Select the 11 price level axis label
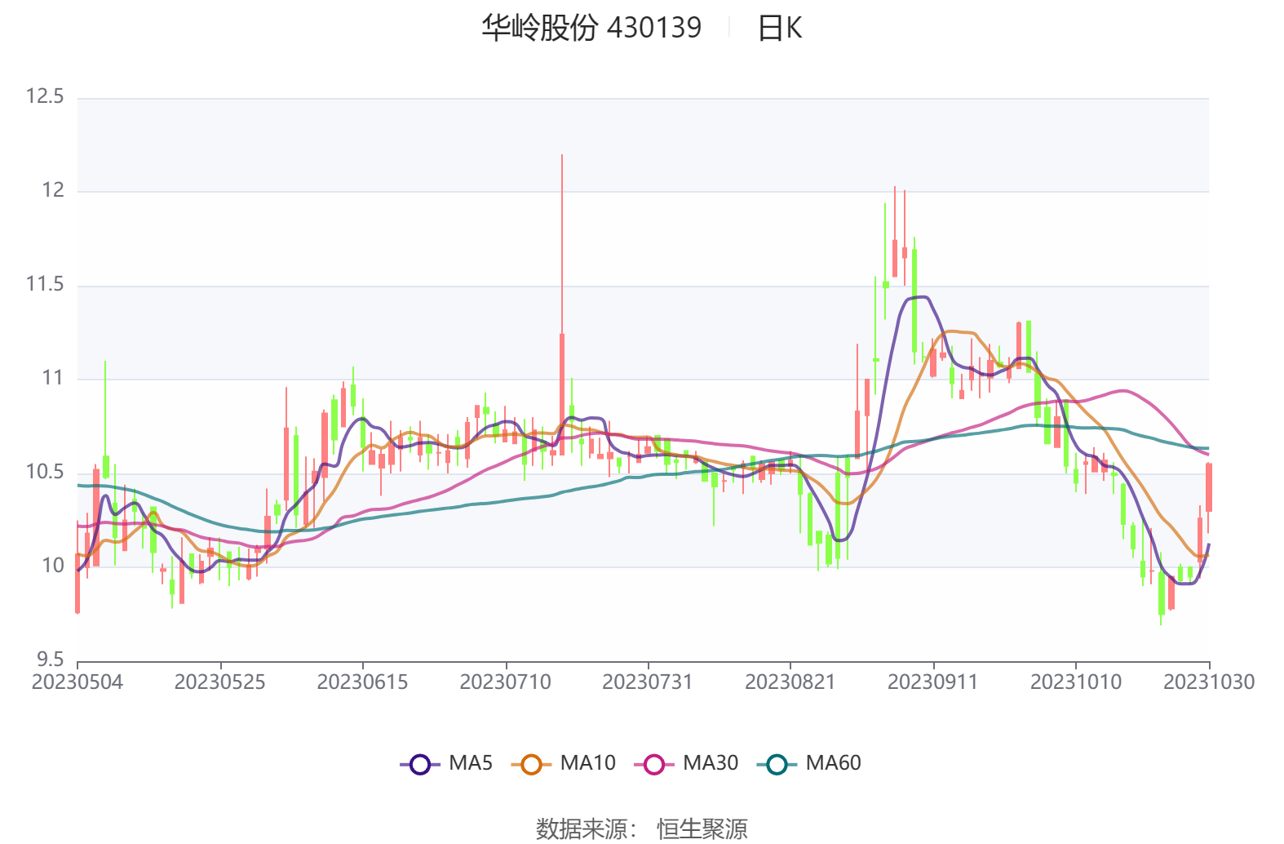Viewport: 1284px width, 844px height. coord(52,378)
